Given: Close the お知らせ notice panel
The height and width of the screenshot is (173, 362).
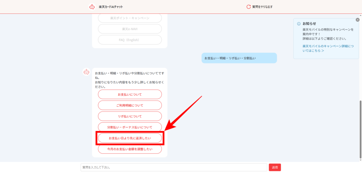Looking at the screenshot, I should tap(357, 20).
